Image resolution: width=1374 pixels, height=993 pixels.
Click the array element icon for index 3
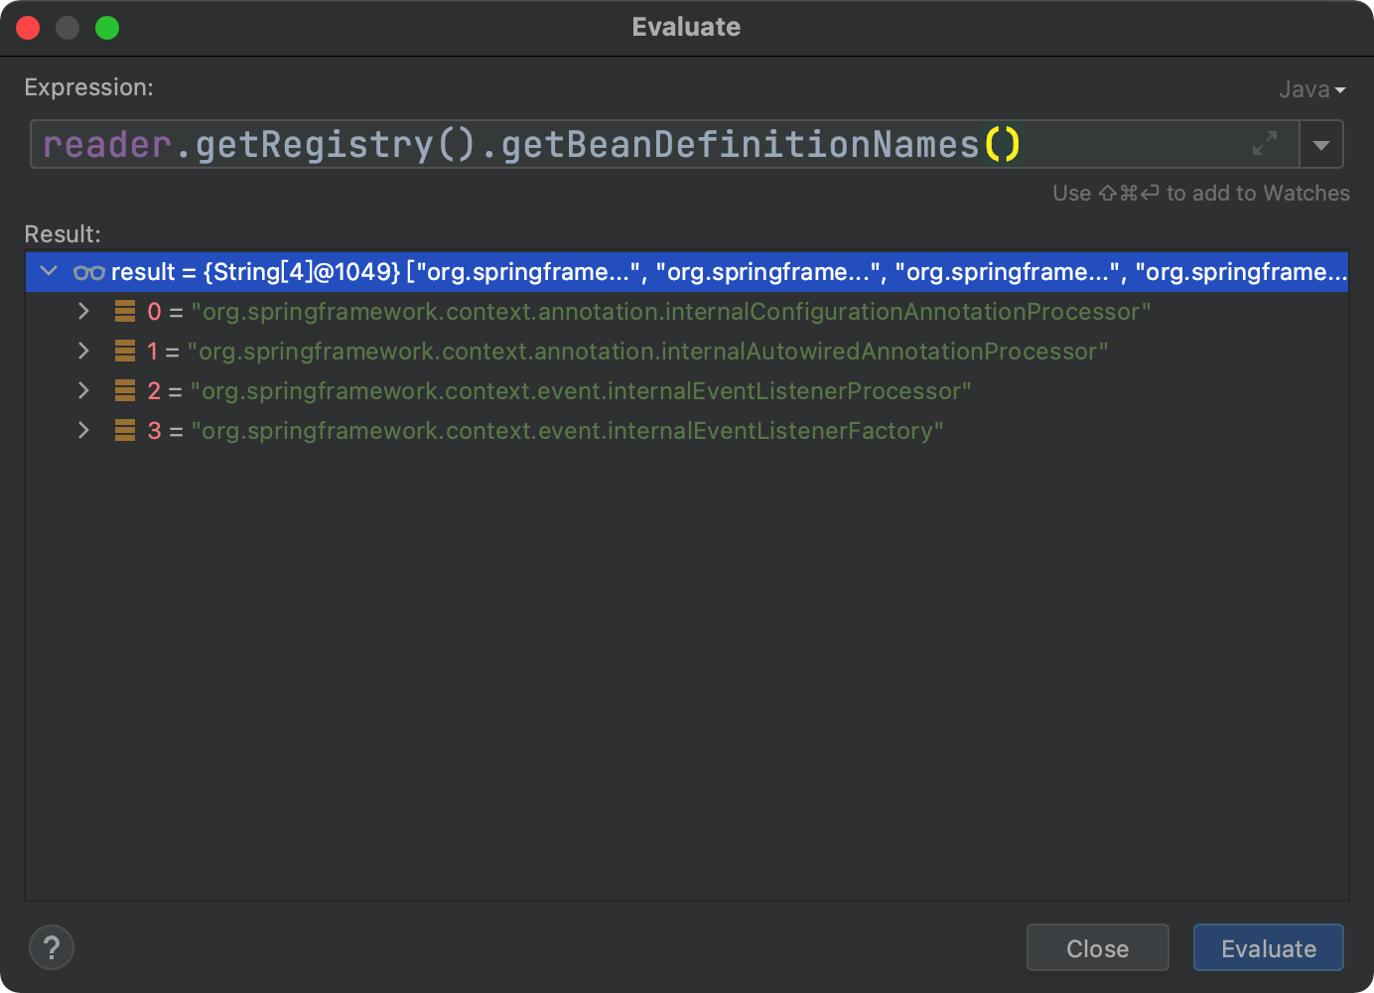click(125, 431)
